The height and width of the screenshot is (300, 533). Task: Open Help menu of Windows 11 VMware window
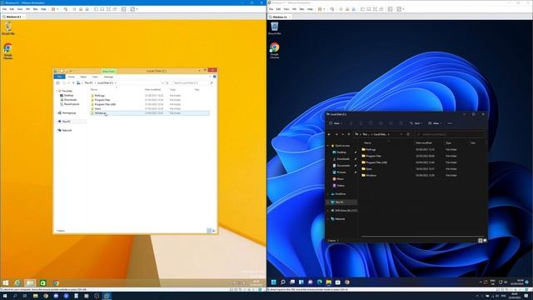[310, 9]
